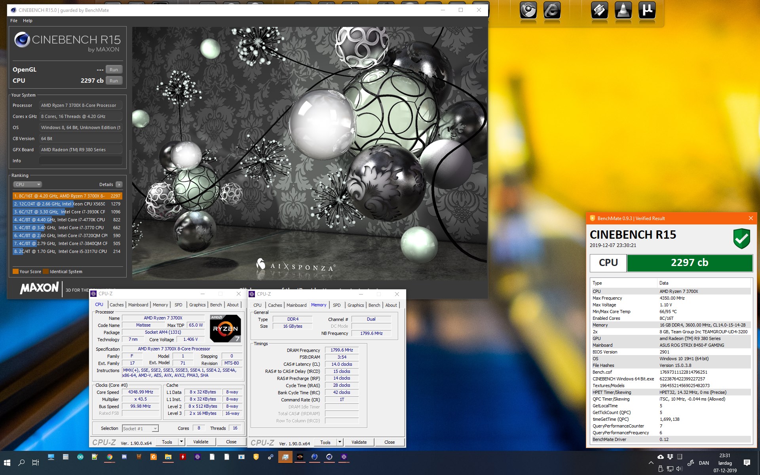Open the red lightning bolt taskbar app
The width and height of the screenshot is (760, 475).
click(183, 457)
